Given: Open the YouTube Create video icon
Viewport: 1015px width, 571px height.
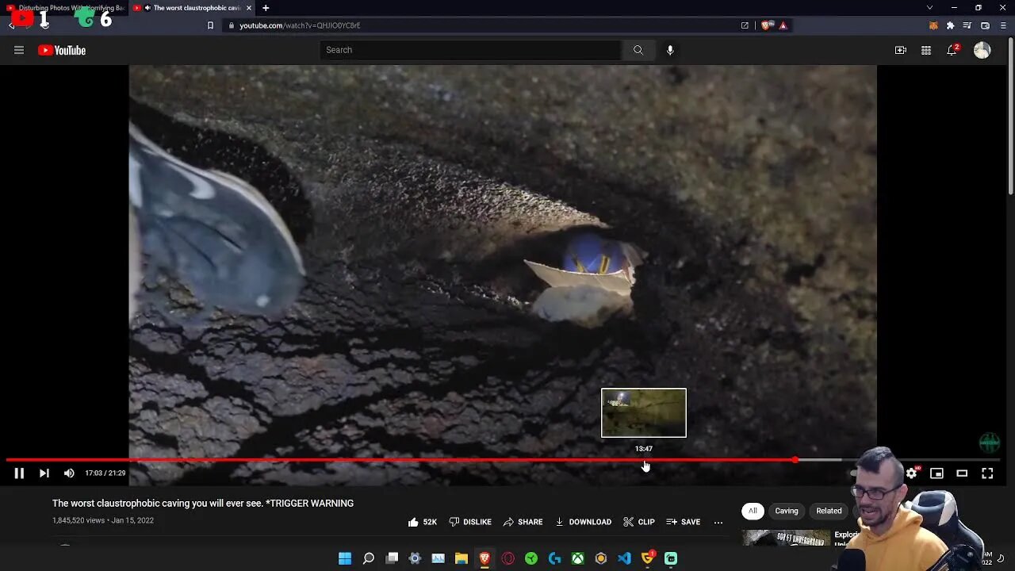Looking at the screenshot, I should pyautogui.click(x=901, y=50).
